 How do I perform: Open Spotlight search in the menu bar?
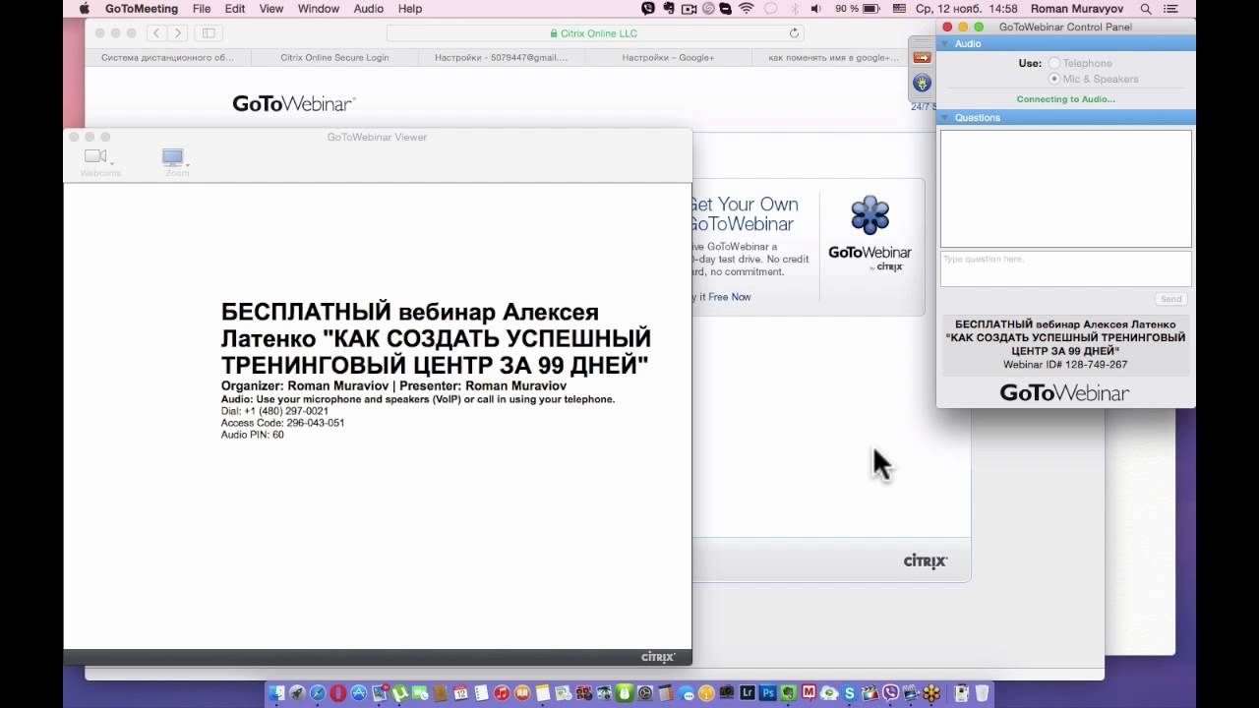1146,9
